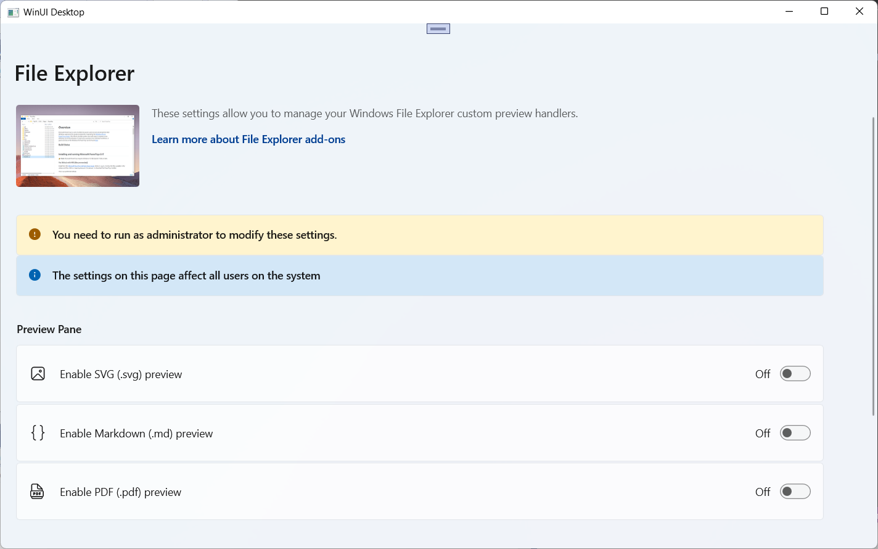Toggle Enable SVG (.svg) preview switch
This screenshot has height=549, width=878.
(x=795, y=374)
